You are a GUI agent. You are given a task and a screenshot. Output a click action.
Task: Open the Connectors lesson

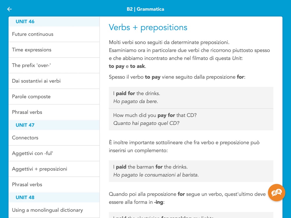point(25,138)
